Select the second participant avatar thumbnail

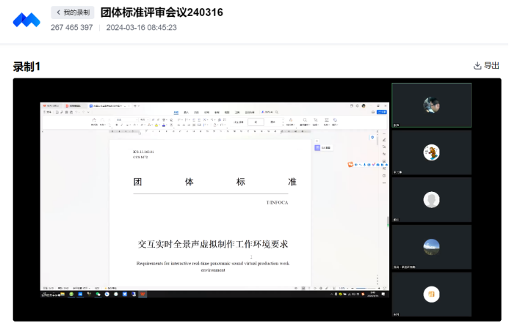pyautogui.click(x=431, y=152)
